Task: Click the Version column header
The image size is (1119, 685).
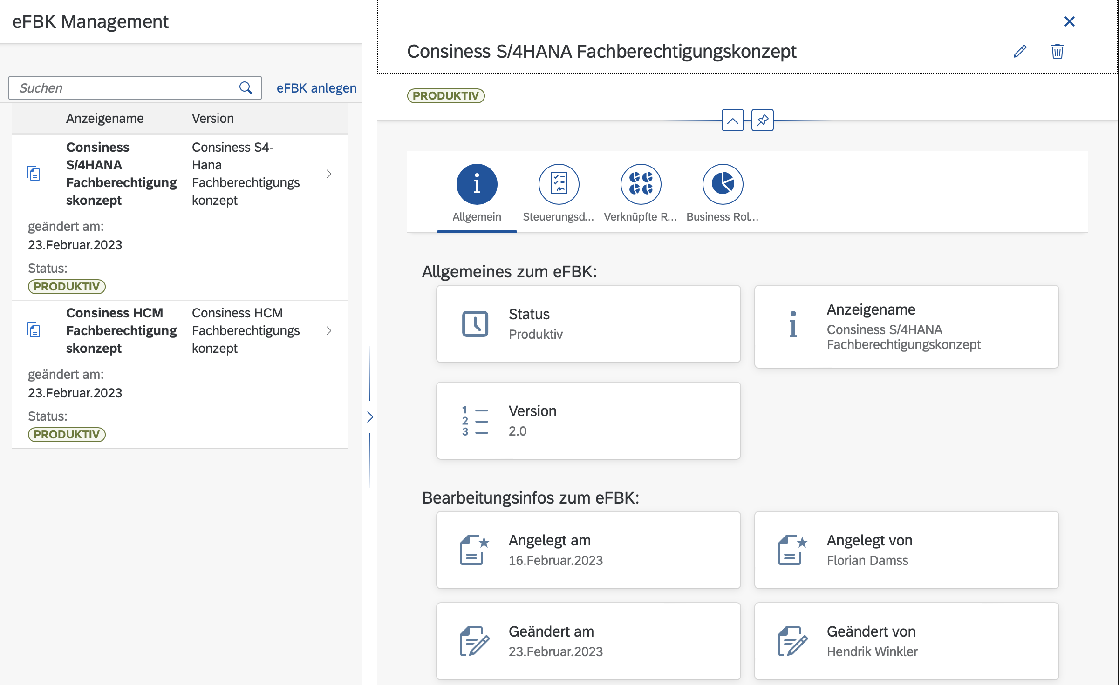Action: point(213,118)
